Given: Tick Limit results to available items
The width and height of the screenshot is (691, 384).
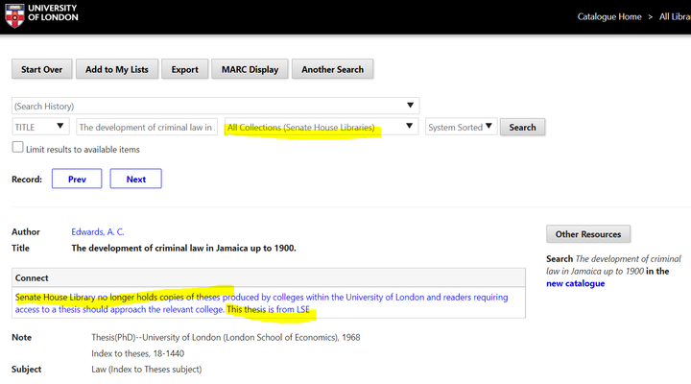Looking at the screenshot, I should pos(17,147).
